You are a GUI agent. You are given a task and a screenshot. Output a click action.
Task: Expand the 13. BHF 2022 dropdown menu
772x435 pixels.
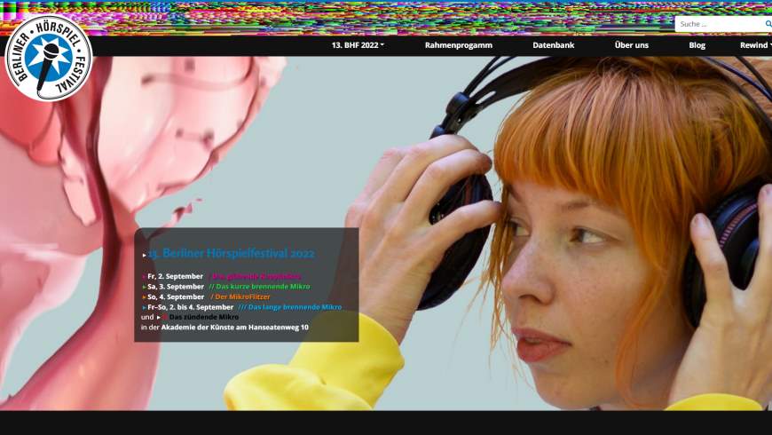(x=358, y=45)
